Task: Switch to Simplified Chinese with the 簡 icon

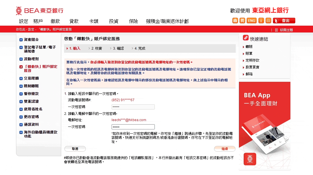Action: pyautogui.click(x=242, y=21)
